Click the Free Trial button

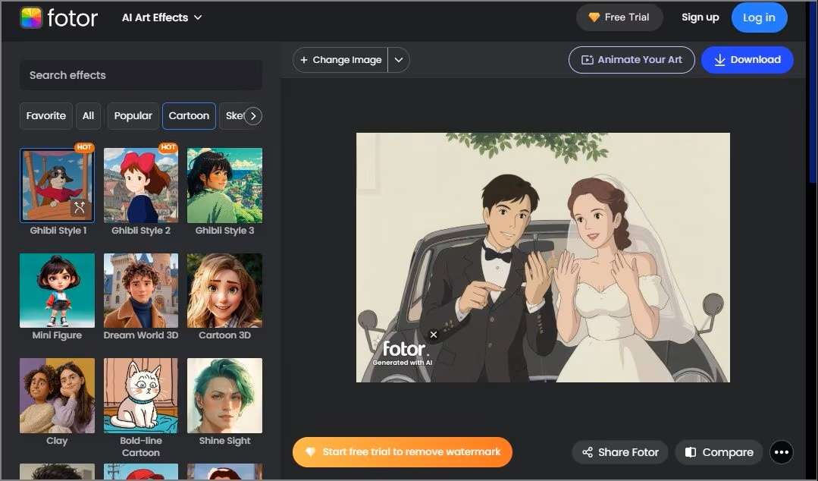click(619, 17)
